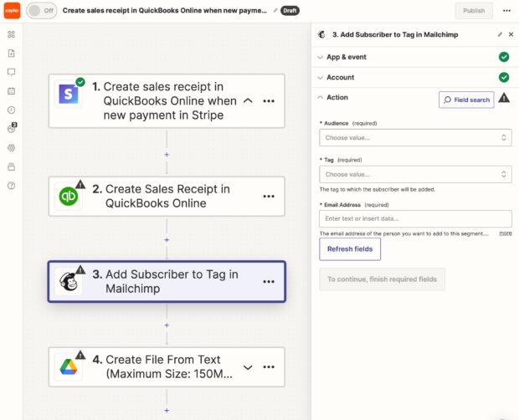This screenshot has width=519, height=420.
Task: Expand the App & event section
Action: click(415, 57)
